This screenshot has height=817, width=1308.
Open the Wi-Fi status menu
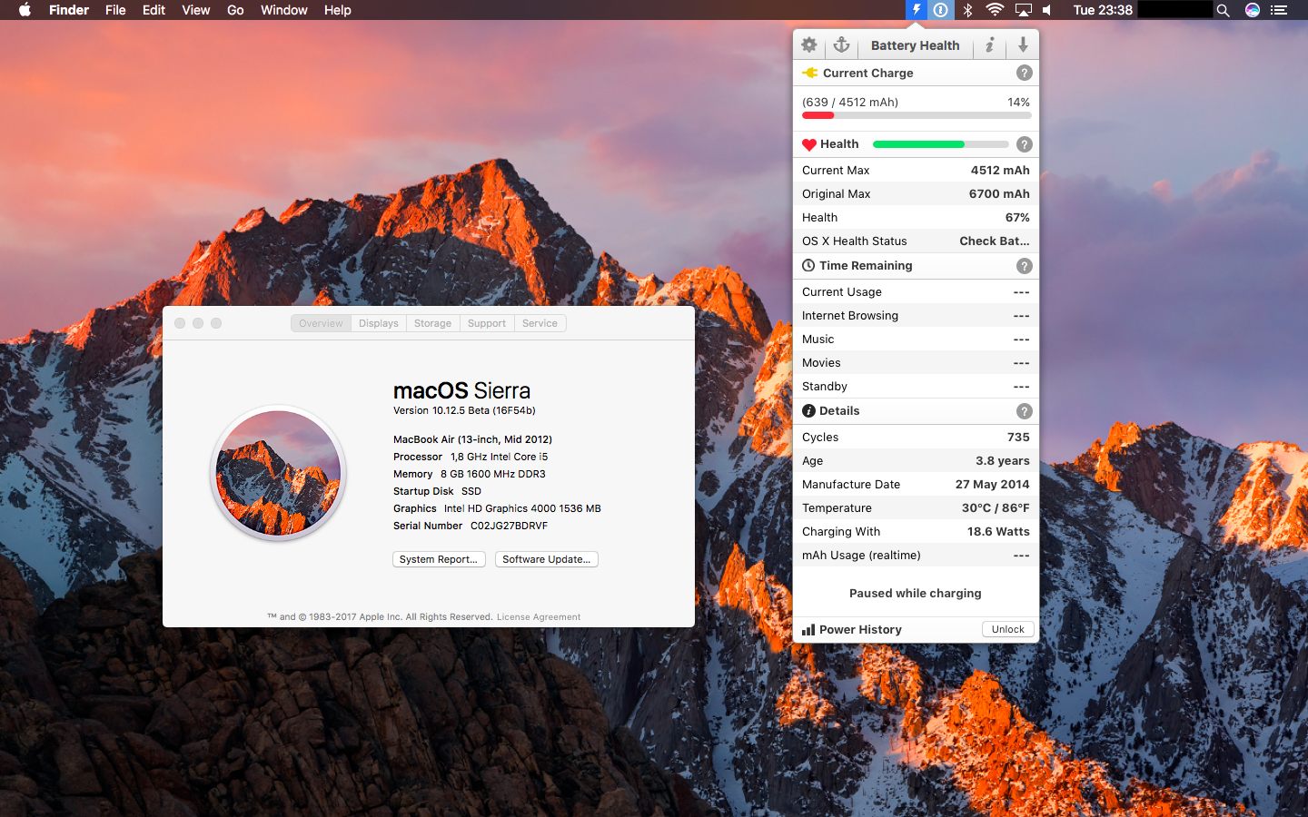995,10
